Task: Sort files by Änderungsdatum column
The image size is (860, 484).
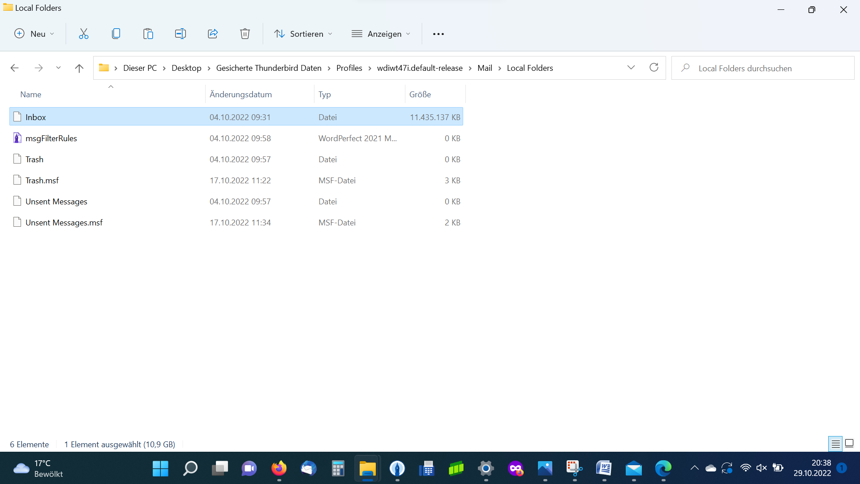Action: (241, 94)
